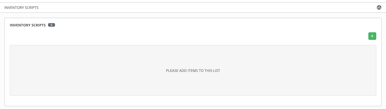This screenshot has height=109, width=386.
Task: Select the top INVENTORY SCRIPTS breadcrumb text
Action: click(21, 8)
